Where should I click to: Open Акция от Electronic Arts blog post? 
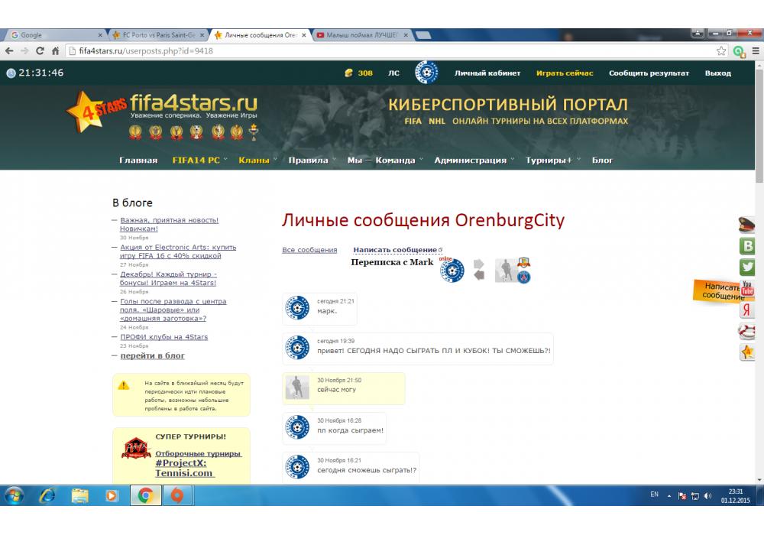tap(178, 251)
